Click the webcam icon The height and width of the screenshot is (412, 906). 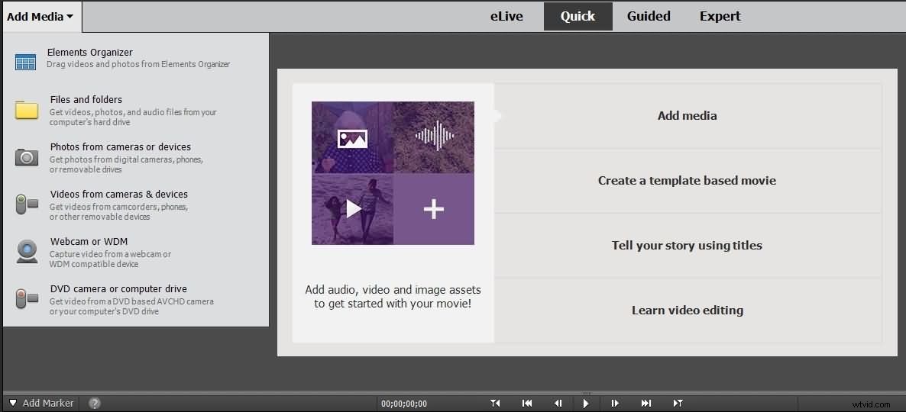[27, 252]
